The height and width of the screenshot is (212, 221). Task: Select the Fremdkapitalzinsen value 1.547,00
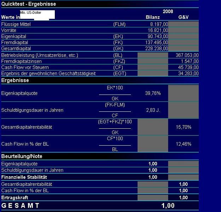(x=190, y=61)
